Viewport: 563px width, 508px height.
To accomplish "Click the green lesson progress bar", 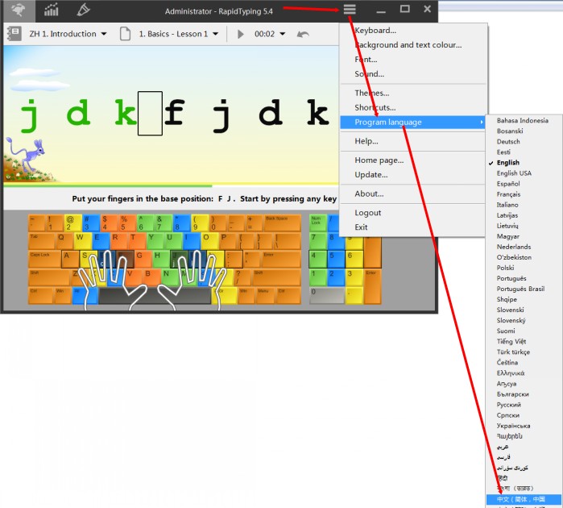I will (121, 185).
